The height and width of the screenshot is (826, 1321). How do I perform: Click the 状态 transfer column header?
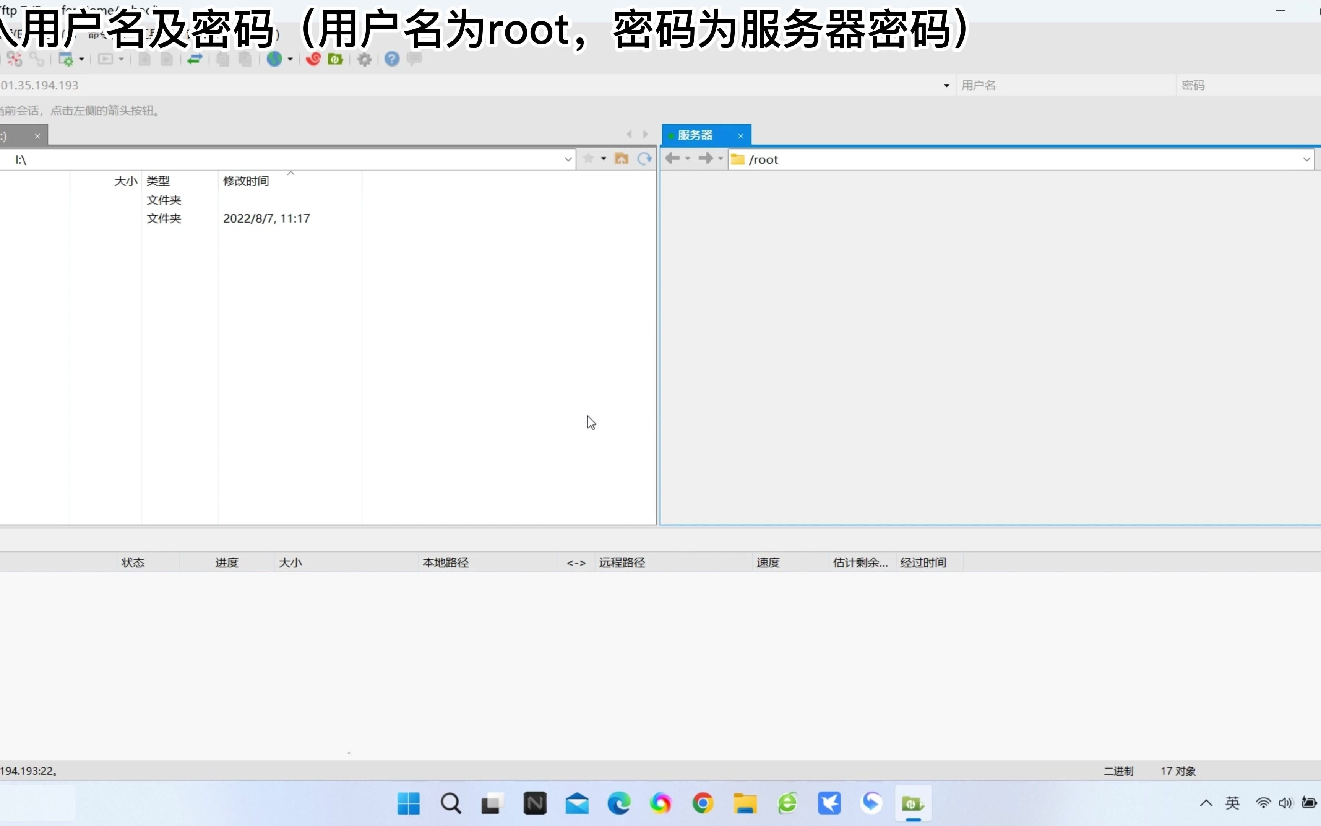(x=148, y=563)
